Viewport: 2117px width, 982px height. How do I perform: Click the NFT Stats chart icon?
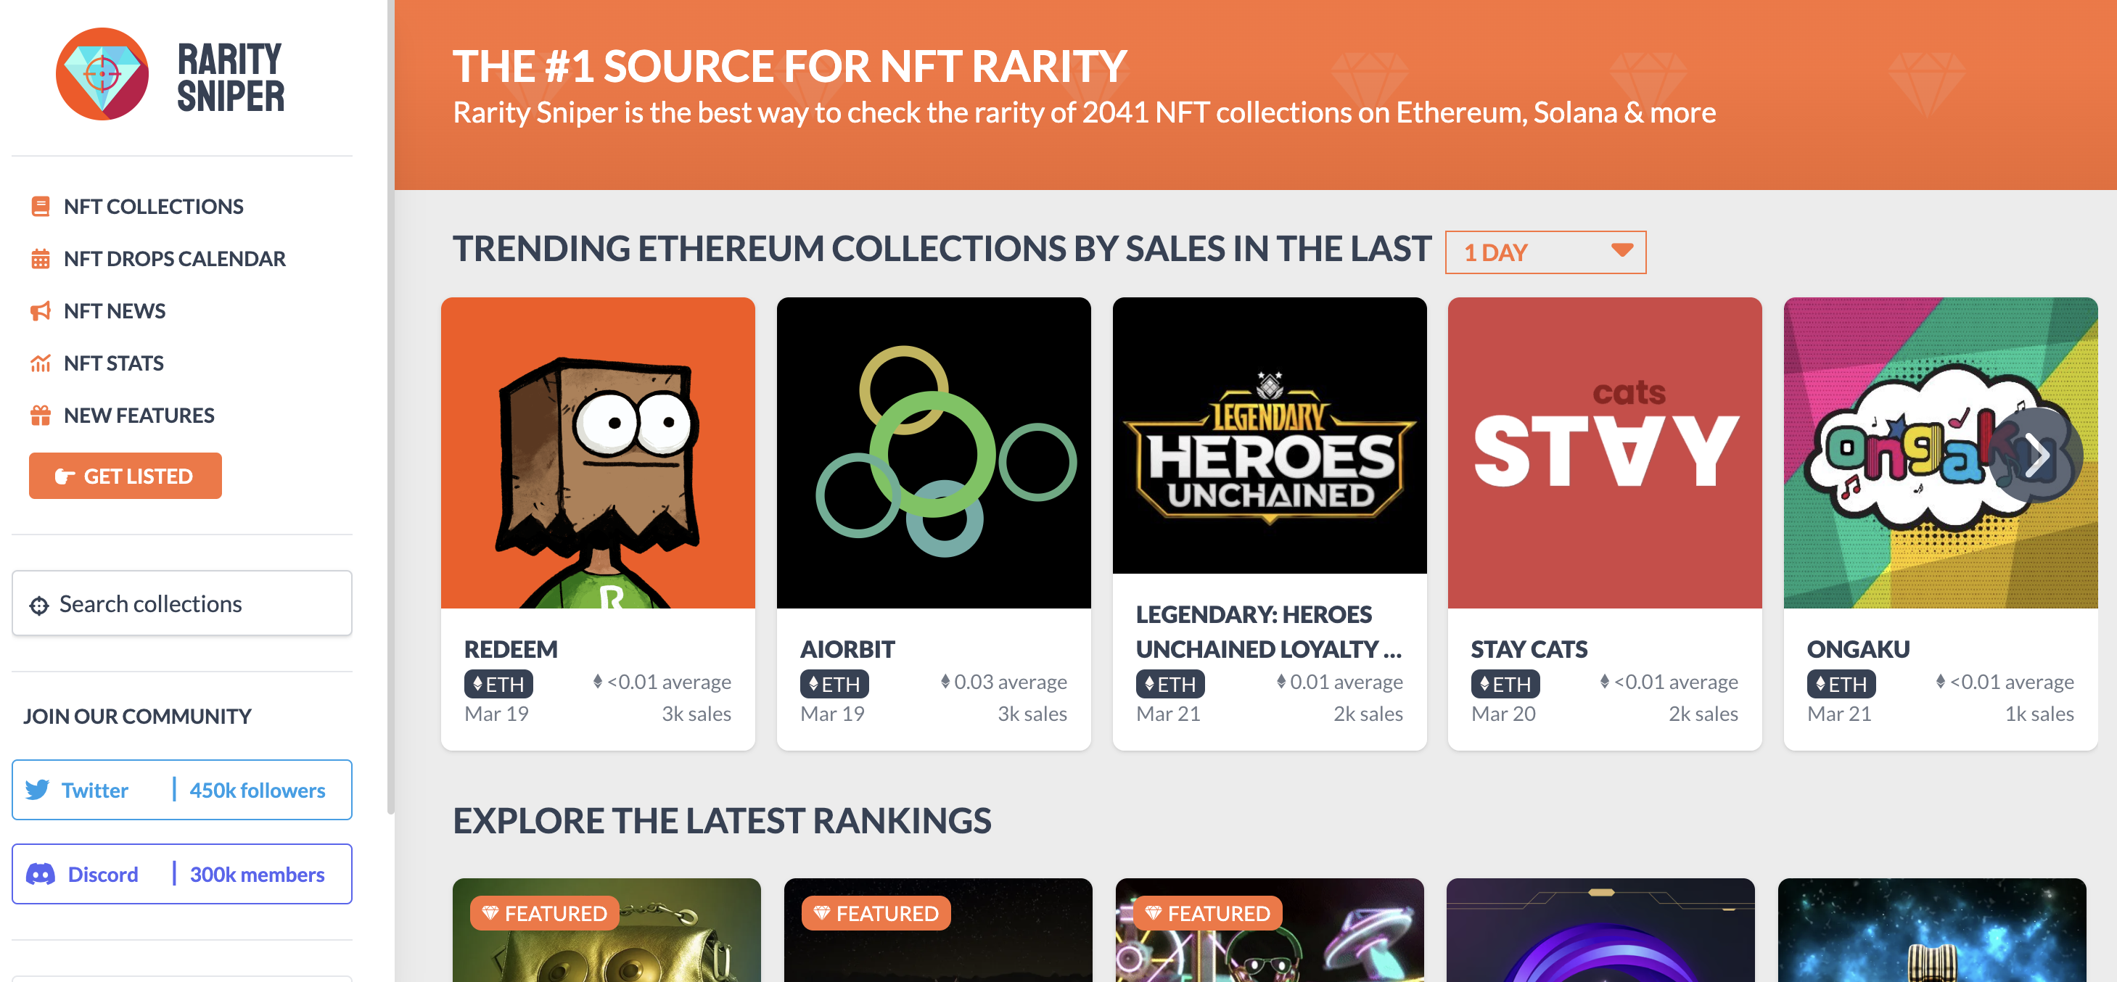tap(41, 363)
